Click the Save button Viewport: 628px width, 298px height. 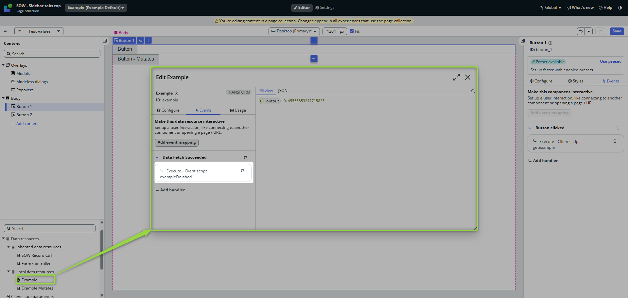(x=617, y=31)
